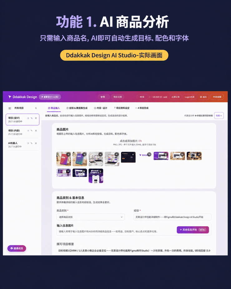This screenshot has width=231, height=289.
Task: Click the Ddakkak Design logo icon
Action: click(x=10, y=97)
